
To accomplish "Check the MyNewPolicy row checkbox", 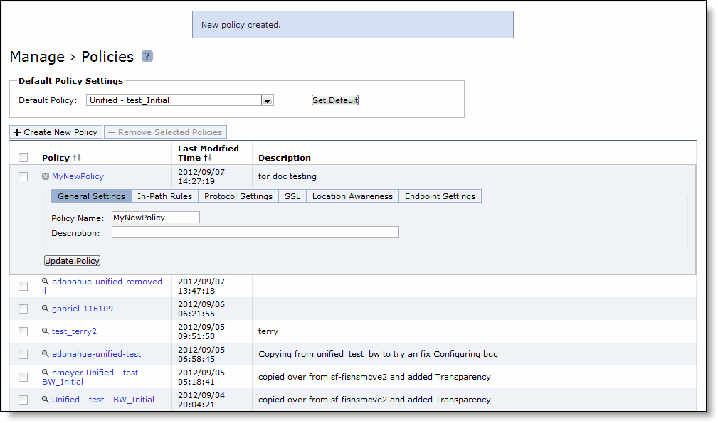I will (x=23, y=176).
